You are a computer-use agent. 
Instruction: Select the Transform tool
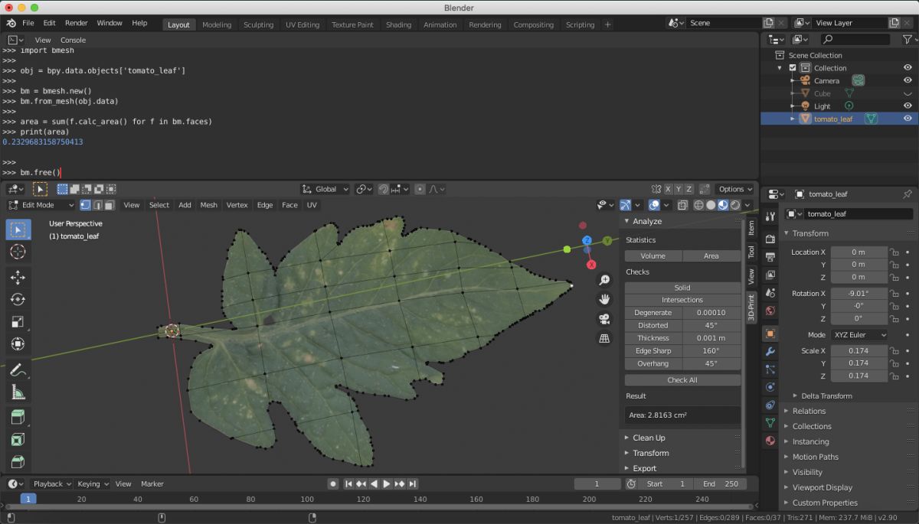tap(18, 344)
